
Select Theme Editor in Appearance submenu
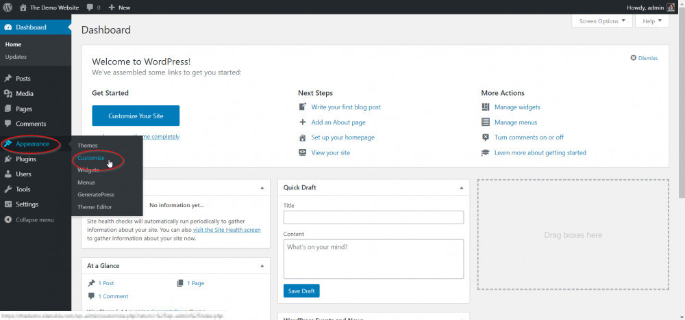(95, 207)
